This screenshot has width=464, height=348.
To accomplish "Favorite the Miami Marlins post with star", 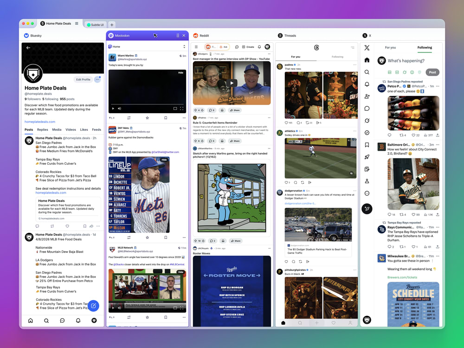I will point(147,118).
